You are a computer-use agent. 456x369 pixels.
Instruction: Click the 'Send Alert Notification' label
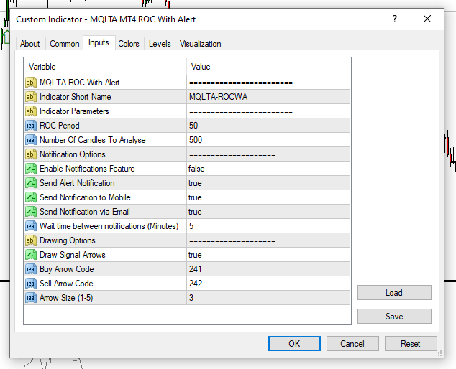pos(77,183)
